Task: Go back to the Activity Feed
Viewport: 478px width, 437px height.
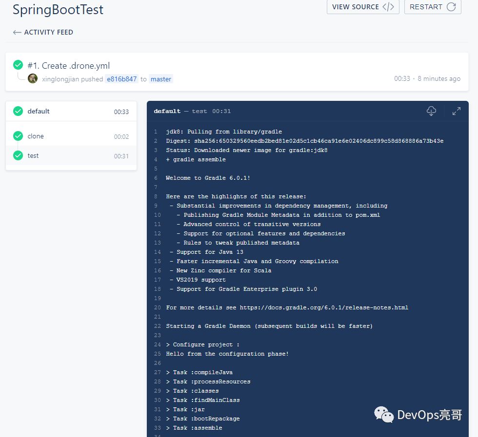Action: click(48, 32)
